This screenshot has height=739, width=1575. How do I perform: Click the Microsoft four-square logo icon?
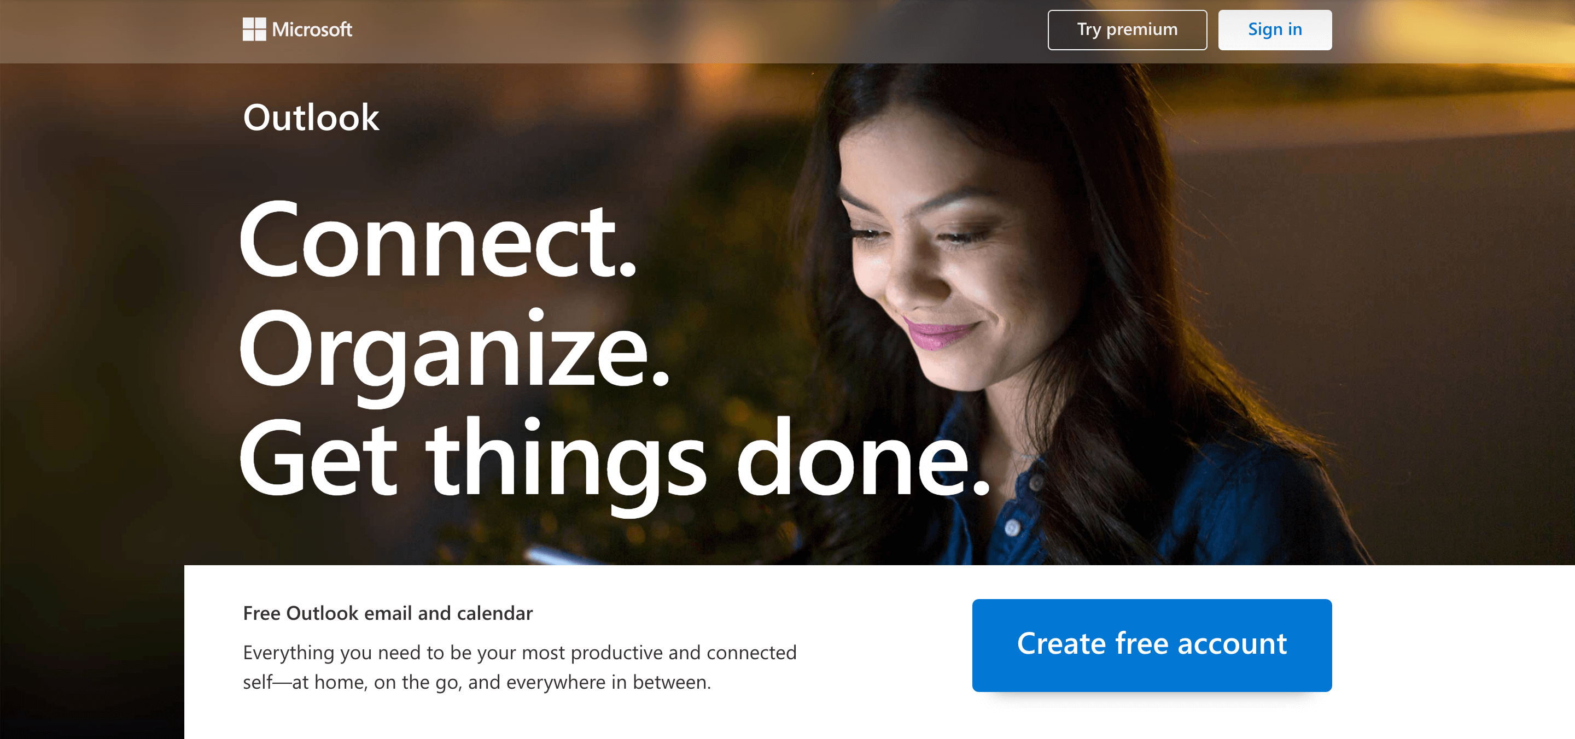coord(254,30)
